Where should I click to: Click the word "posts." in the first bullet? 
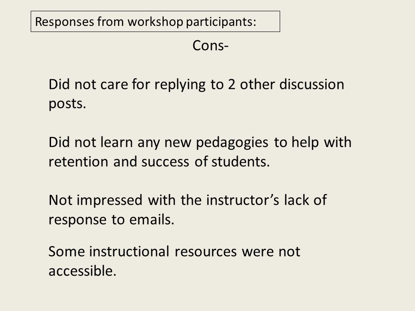pyautogui.click(x=67, y=104)
